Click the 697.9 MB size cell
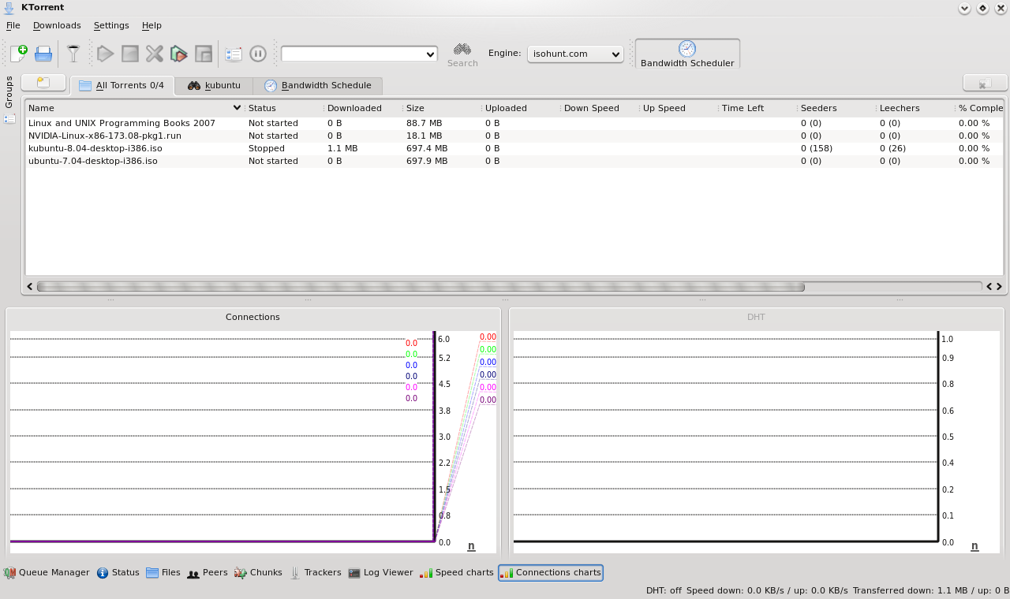 pyautogui.click(x=427, y=161)
